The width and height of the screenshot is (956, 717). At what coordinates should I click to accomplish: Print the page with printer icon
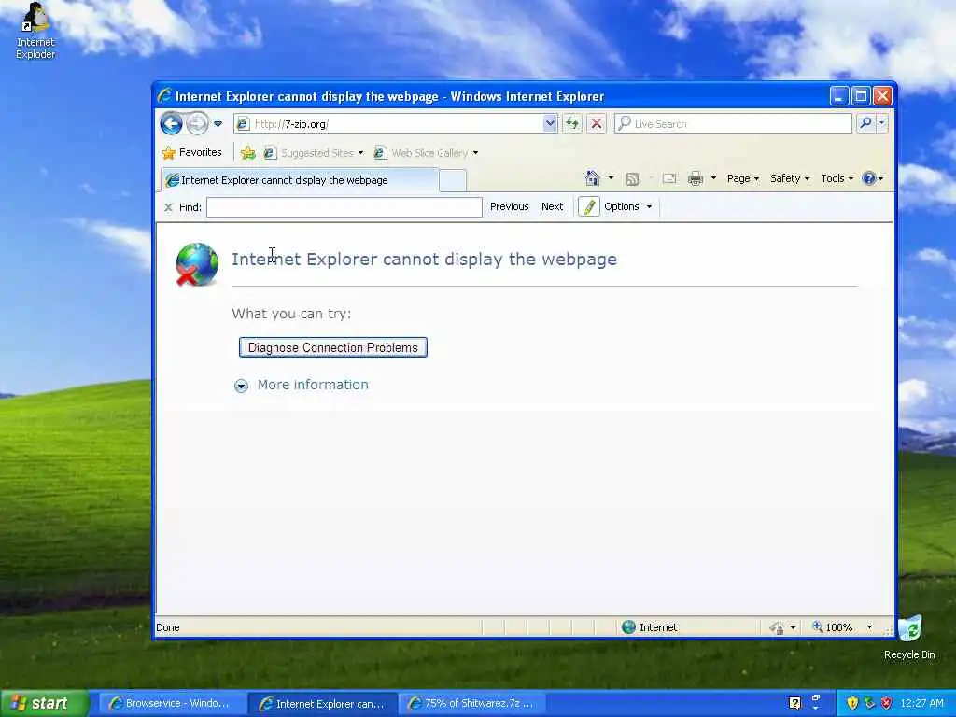(696, 178)
